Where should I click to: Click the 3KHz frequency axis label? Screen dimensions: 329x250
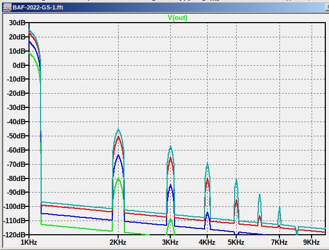(x=170, y=243)
